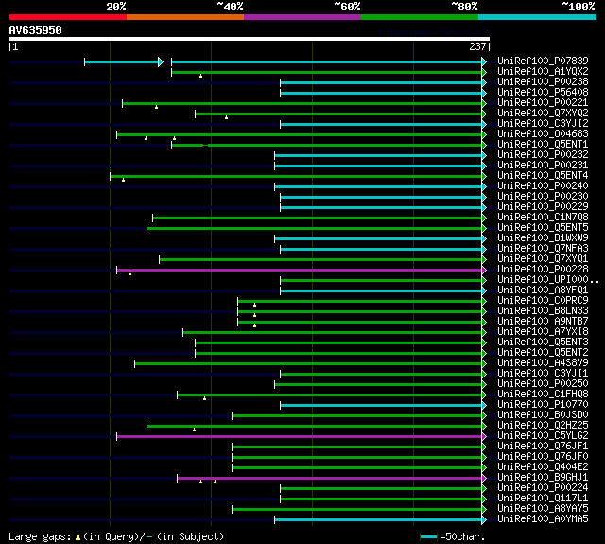The image size is (605, 544).
Task: Click the UniRef100_Q76JF1 label
Action: coord(543,447)
